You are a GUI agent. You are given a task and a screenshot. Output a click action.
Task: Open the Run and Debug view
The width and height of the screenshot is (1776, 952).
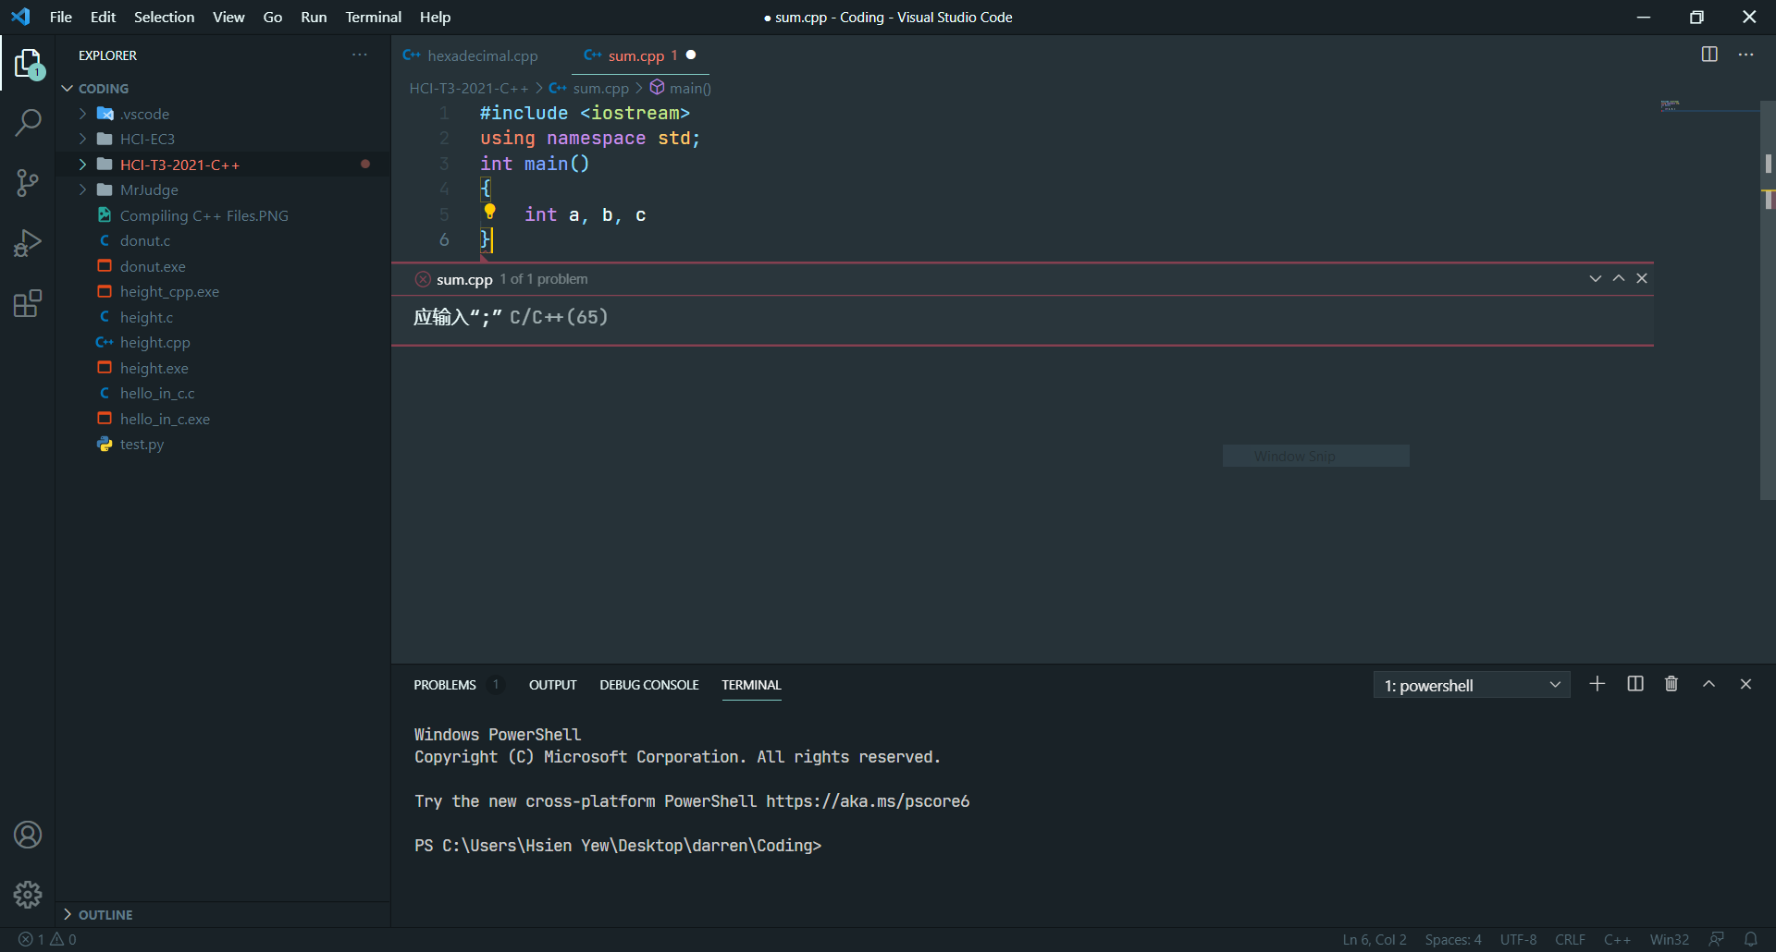click(28, 242)
